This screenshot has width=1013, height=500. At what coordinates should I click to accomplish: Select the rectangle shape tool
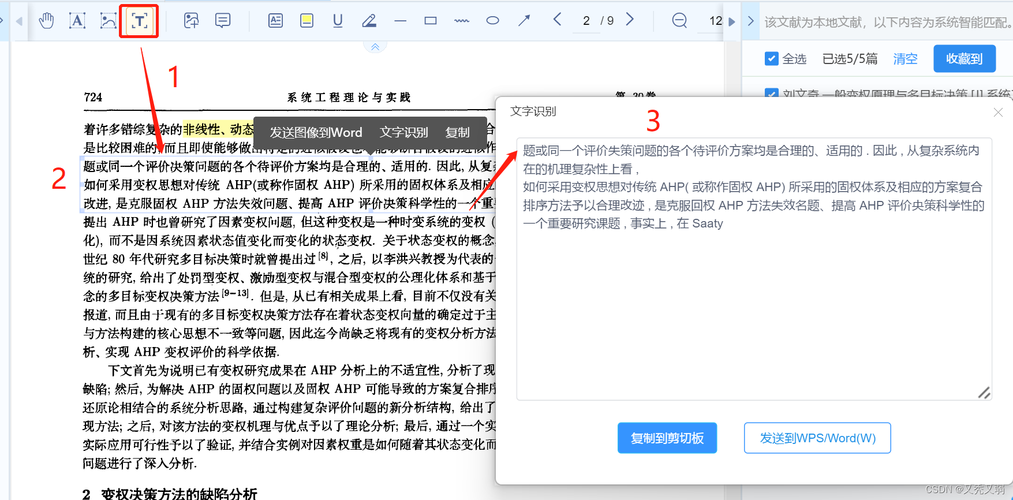pyautogui.click(x=431, y=21)
